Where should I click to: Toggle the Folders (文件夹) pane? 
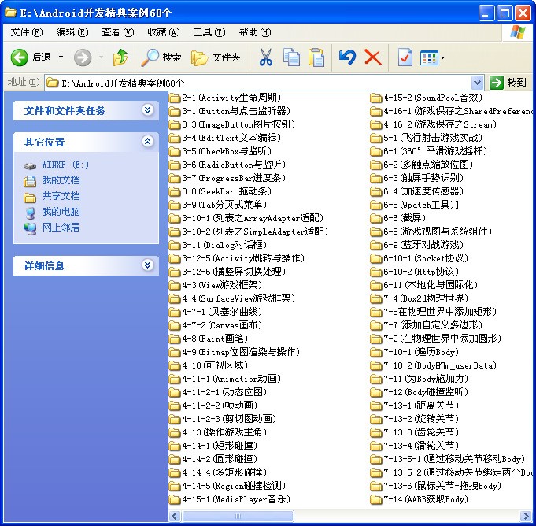coord(216,57)
